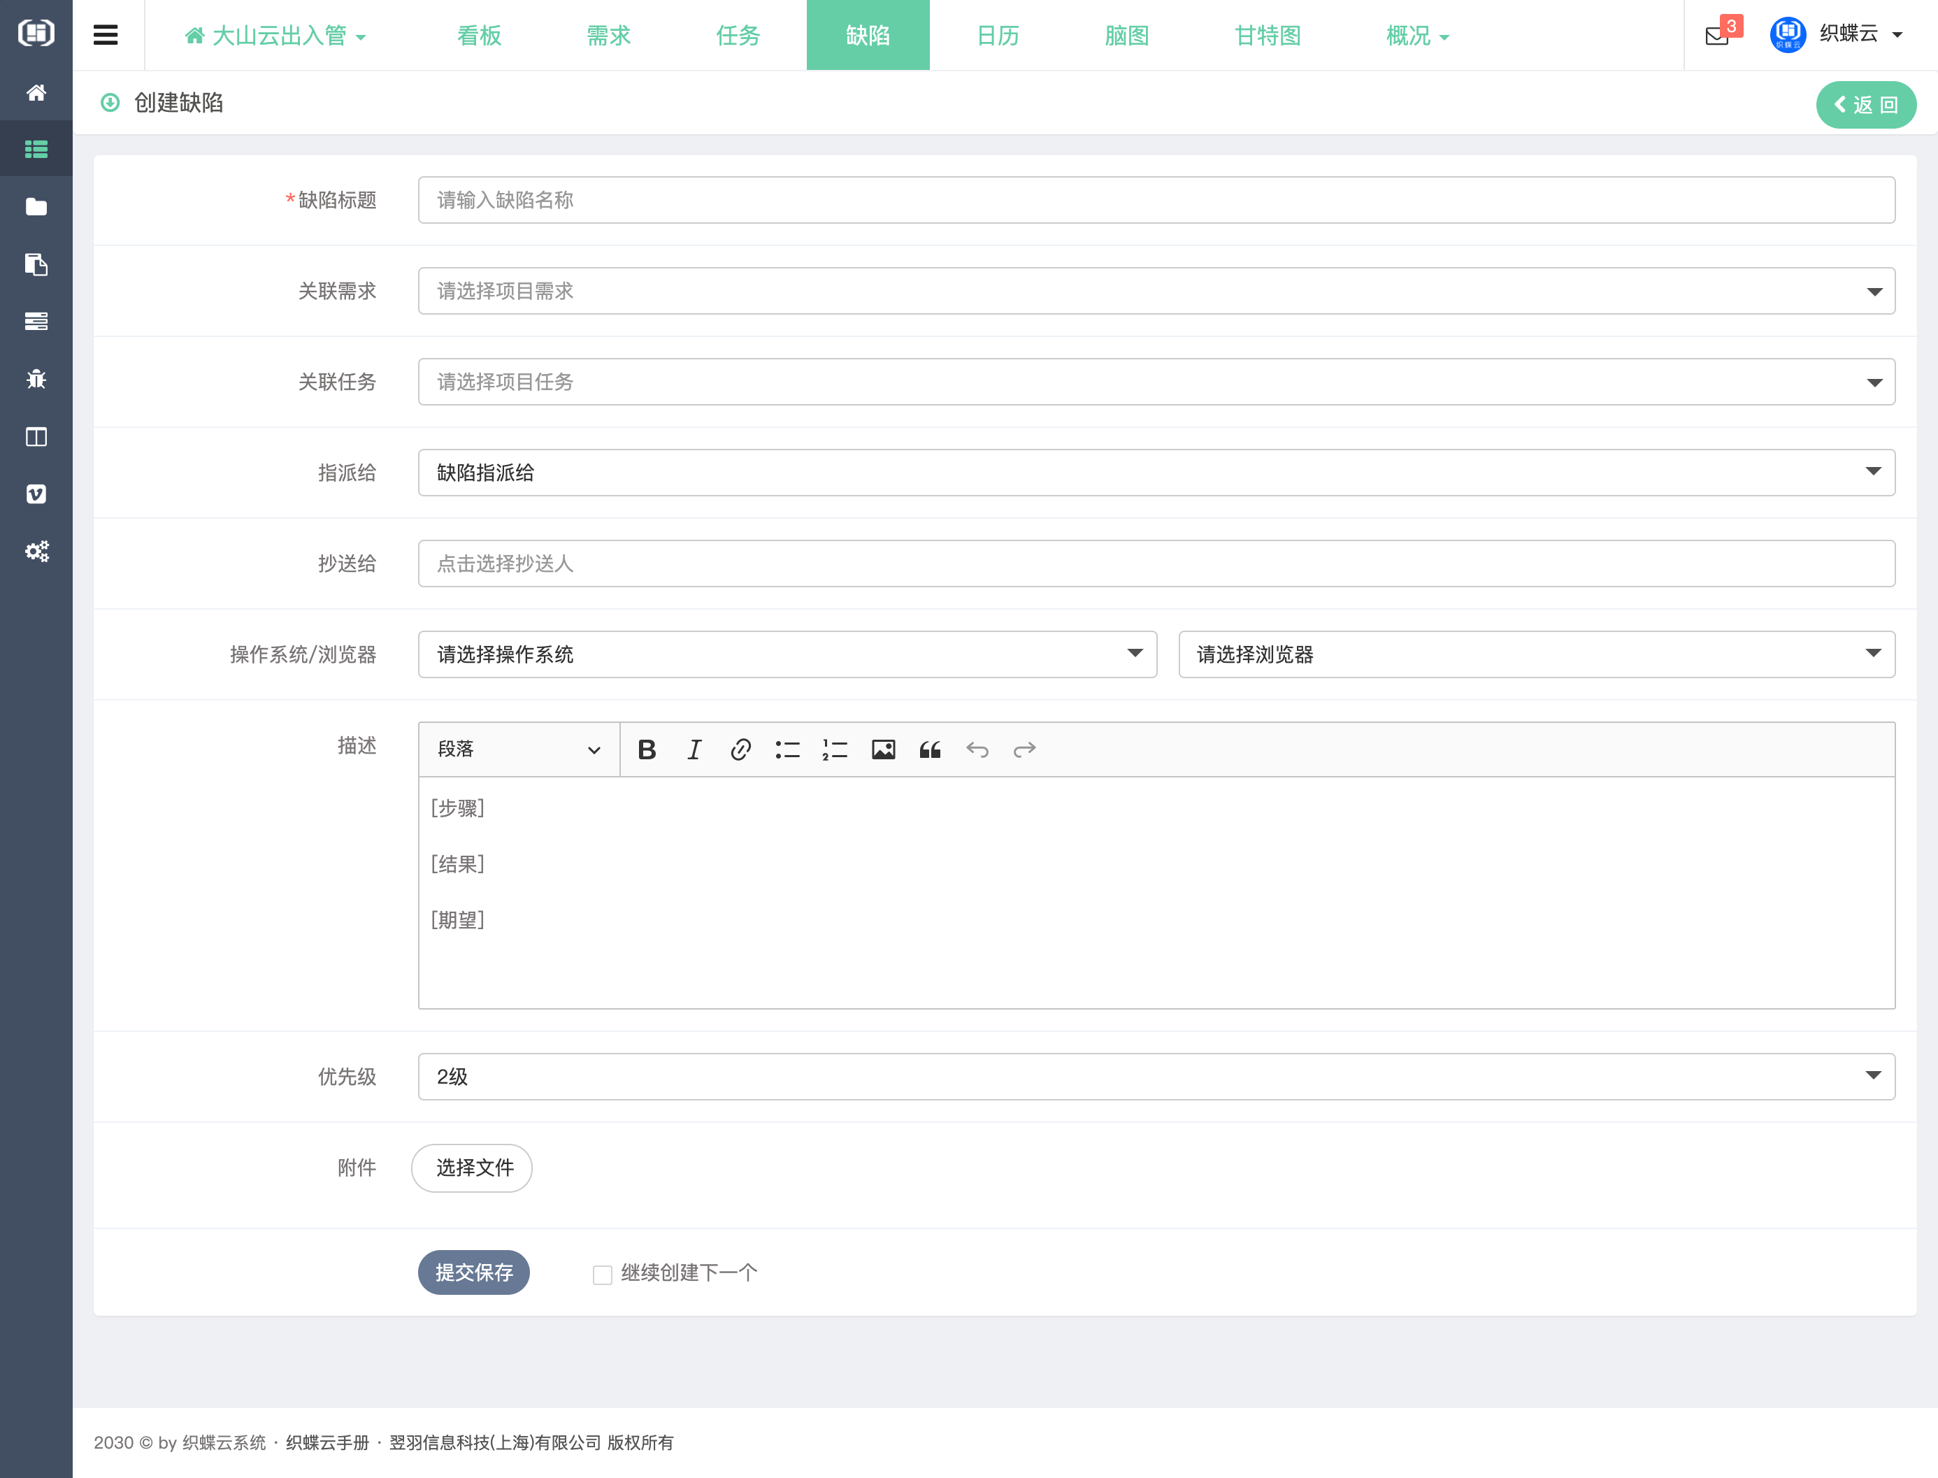
Task: Apply block quote formatting
Action: click(x=930, y=749)
